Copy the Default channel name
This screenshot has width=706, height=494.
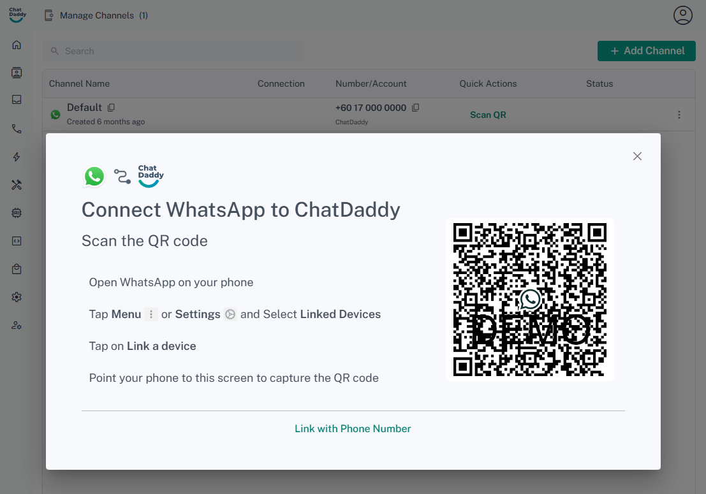coord(112,108)
